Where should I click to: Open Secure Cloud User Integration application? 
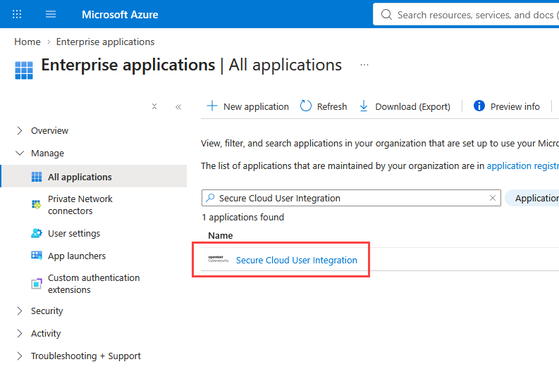(296, 260)
